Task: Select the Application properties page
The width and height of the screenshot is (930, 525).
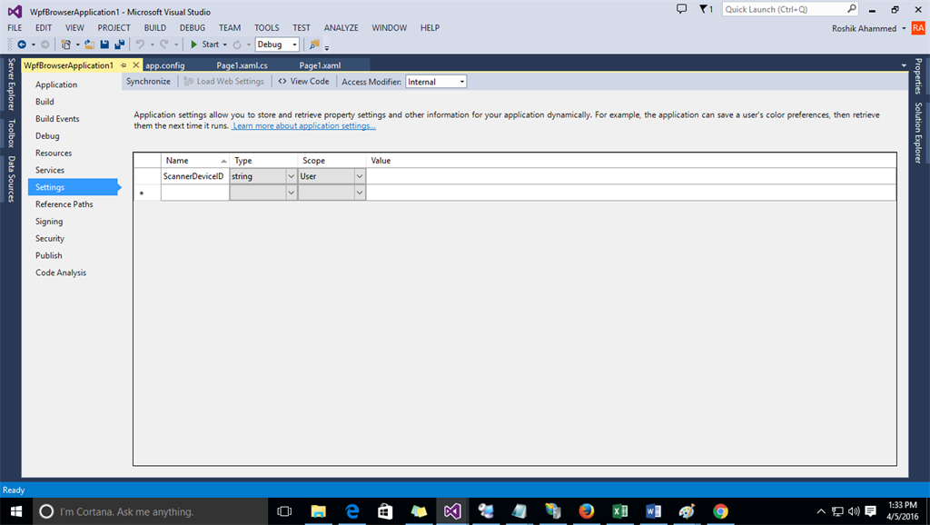Action: pos(56,84)
